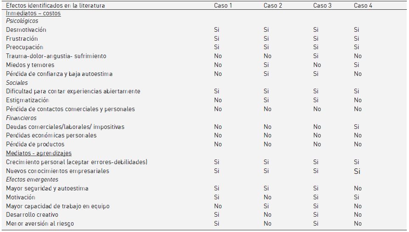Select the 'Caso 3' column header
This screenshot has height=232, width=409.
pyautogui.click(x=322, y=6)
